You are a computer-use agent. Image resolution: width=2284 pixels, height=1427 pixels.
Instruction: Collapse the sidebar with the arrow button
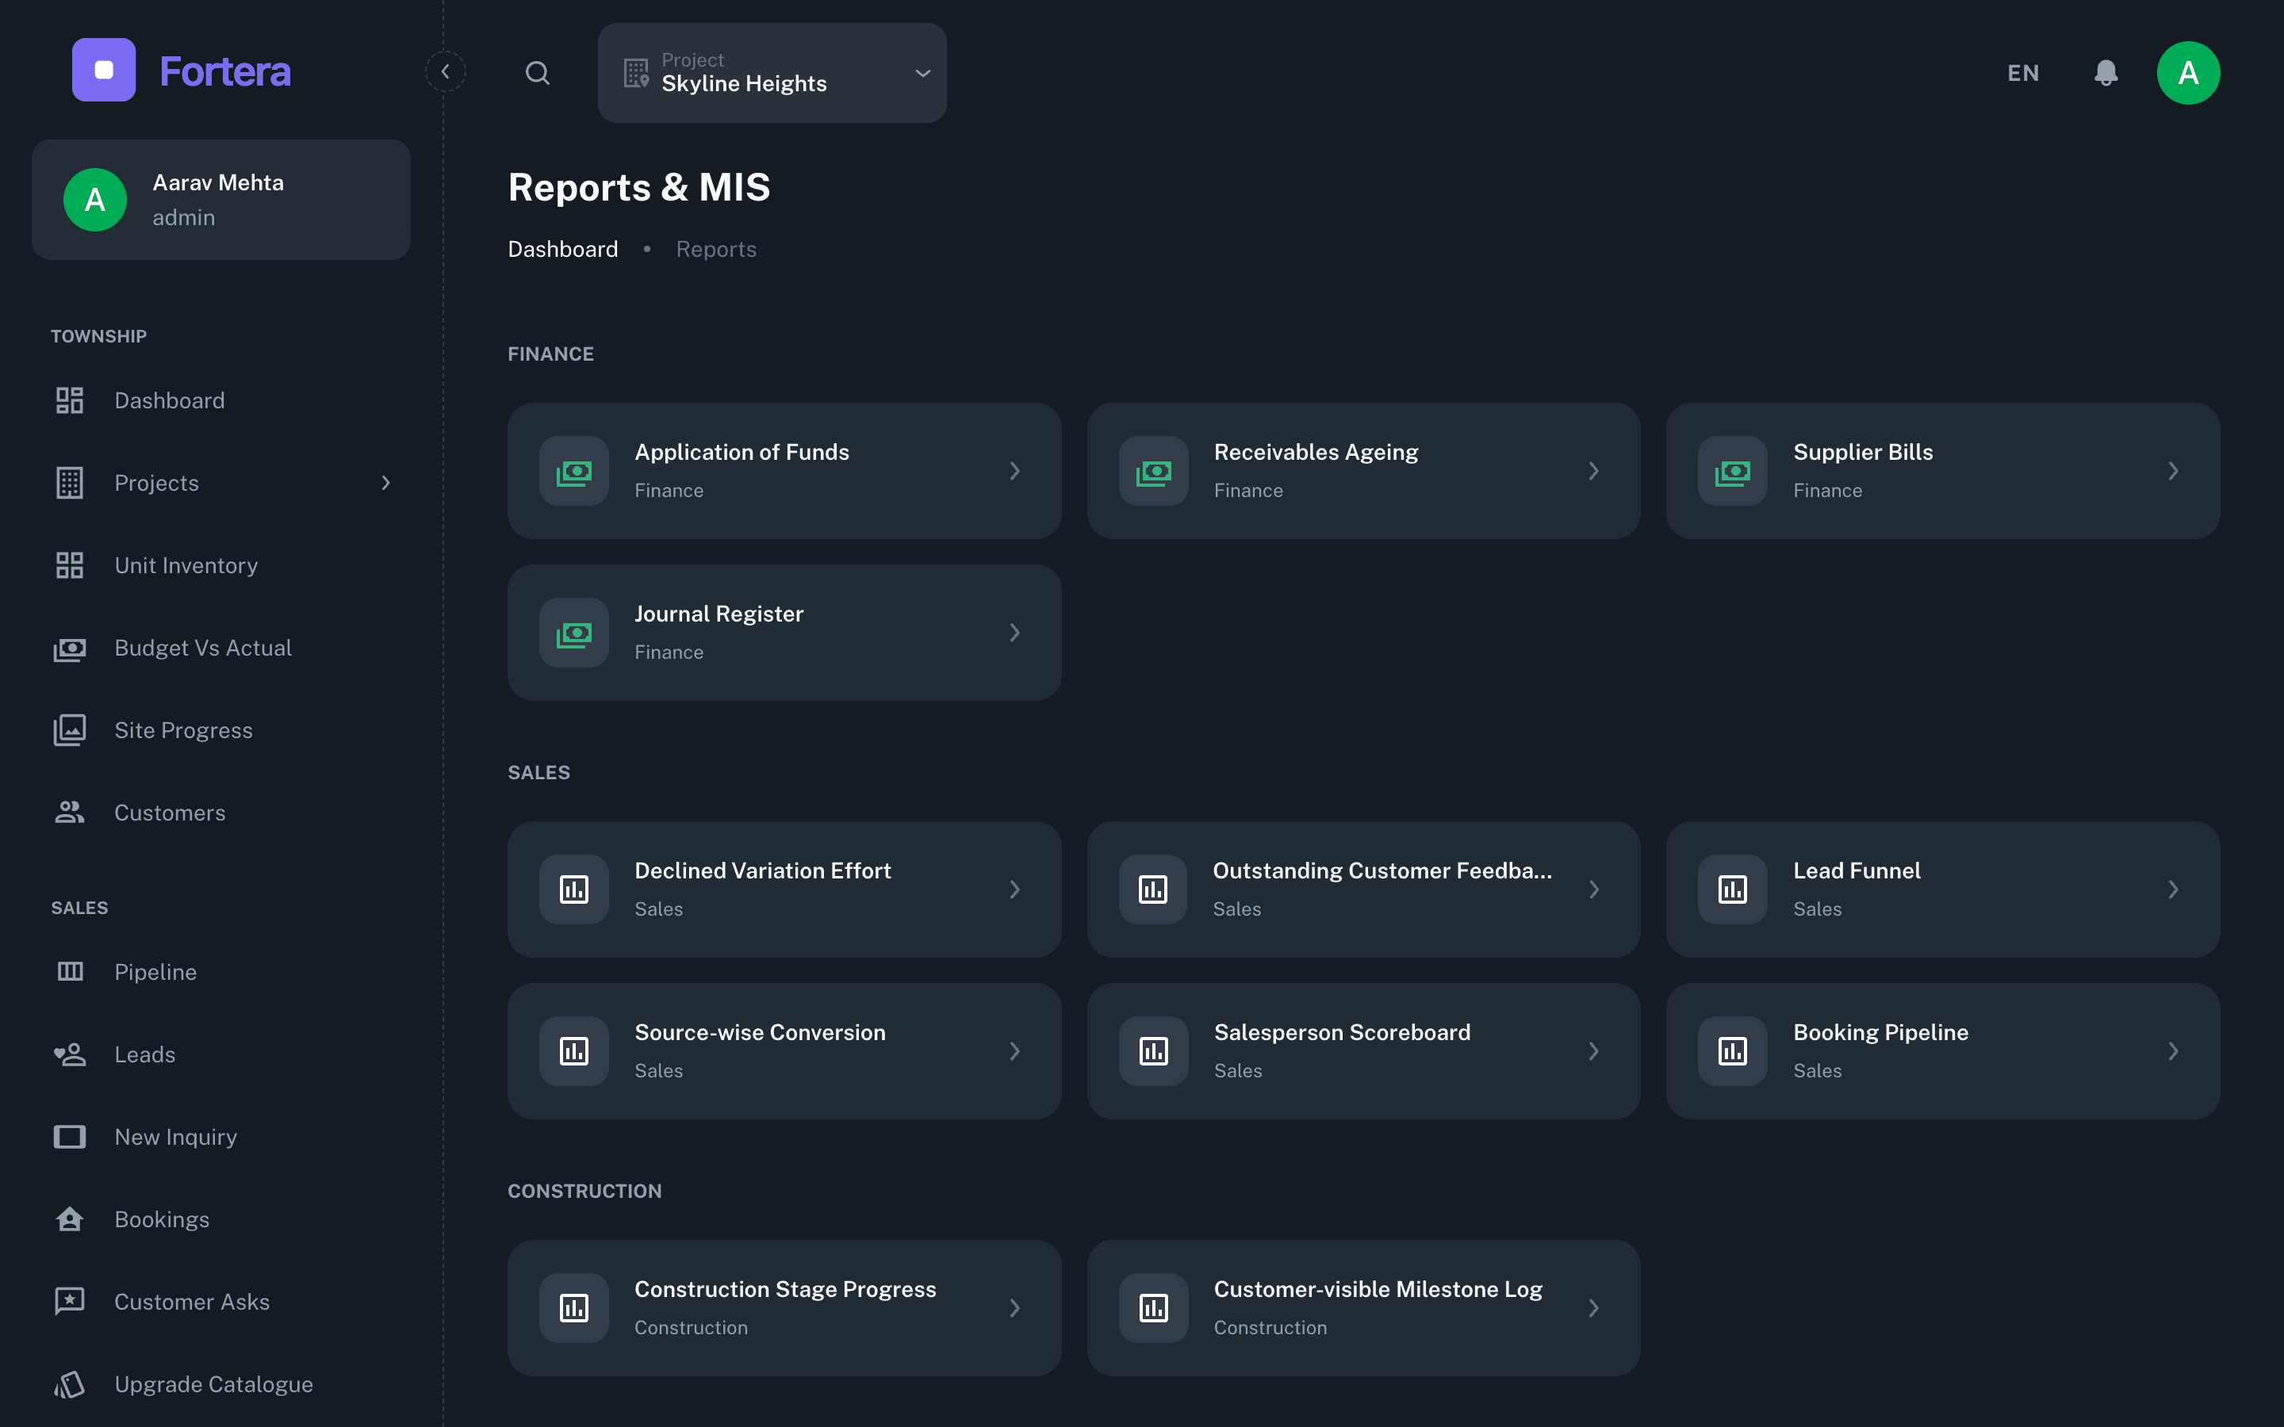point(446,71)
